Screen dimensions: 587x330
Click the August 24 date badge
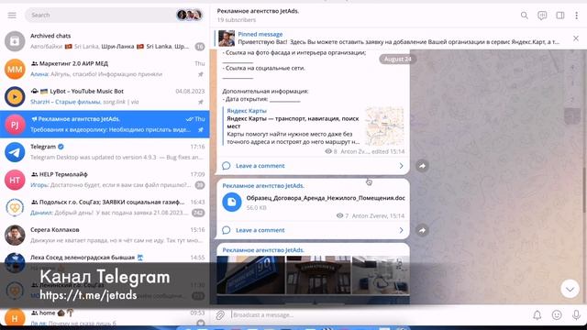(x=397, y=59)
